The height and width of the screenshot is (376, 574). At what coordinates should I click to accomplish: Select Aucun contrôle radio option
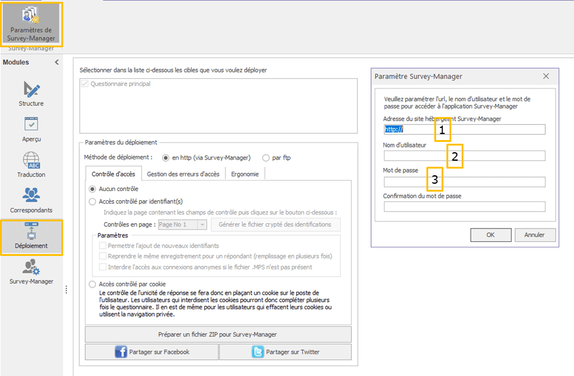coord(92,189)
